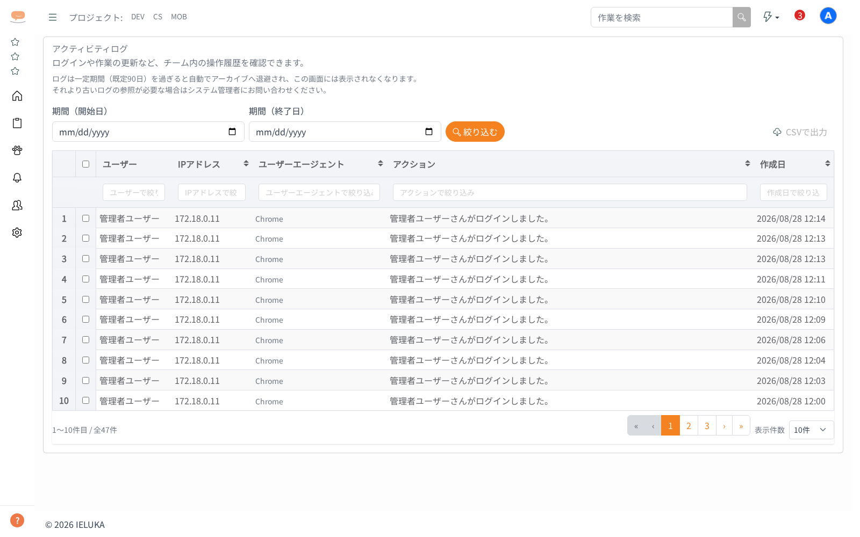Check the row 2 checkbox
The height and width of the screenshot is (537, 860).
pos(85,238)
